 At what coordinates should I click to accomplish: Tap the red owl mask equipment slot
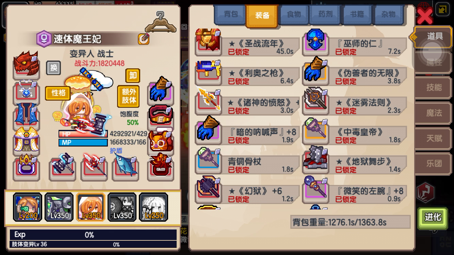pyautogui.click(x=160, y=141)
